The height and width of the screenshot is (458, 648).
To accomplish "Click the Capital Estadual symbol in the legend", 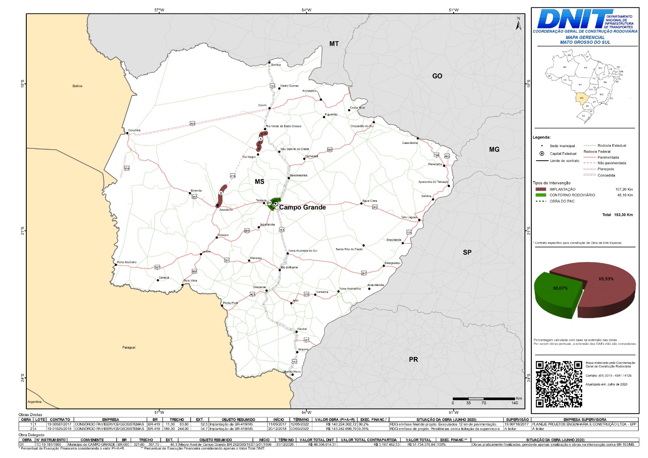I will (x=541, y=154).
